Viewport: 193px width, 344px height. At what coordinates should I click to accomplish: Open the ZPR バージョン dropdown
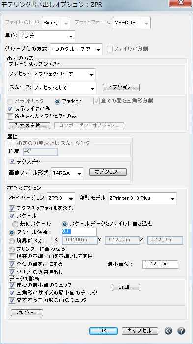click(x=61, y=198)
